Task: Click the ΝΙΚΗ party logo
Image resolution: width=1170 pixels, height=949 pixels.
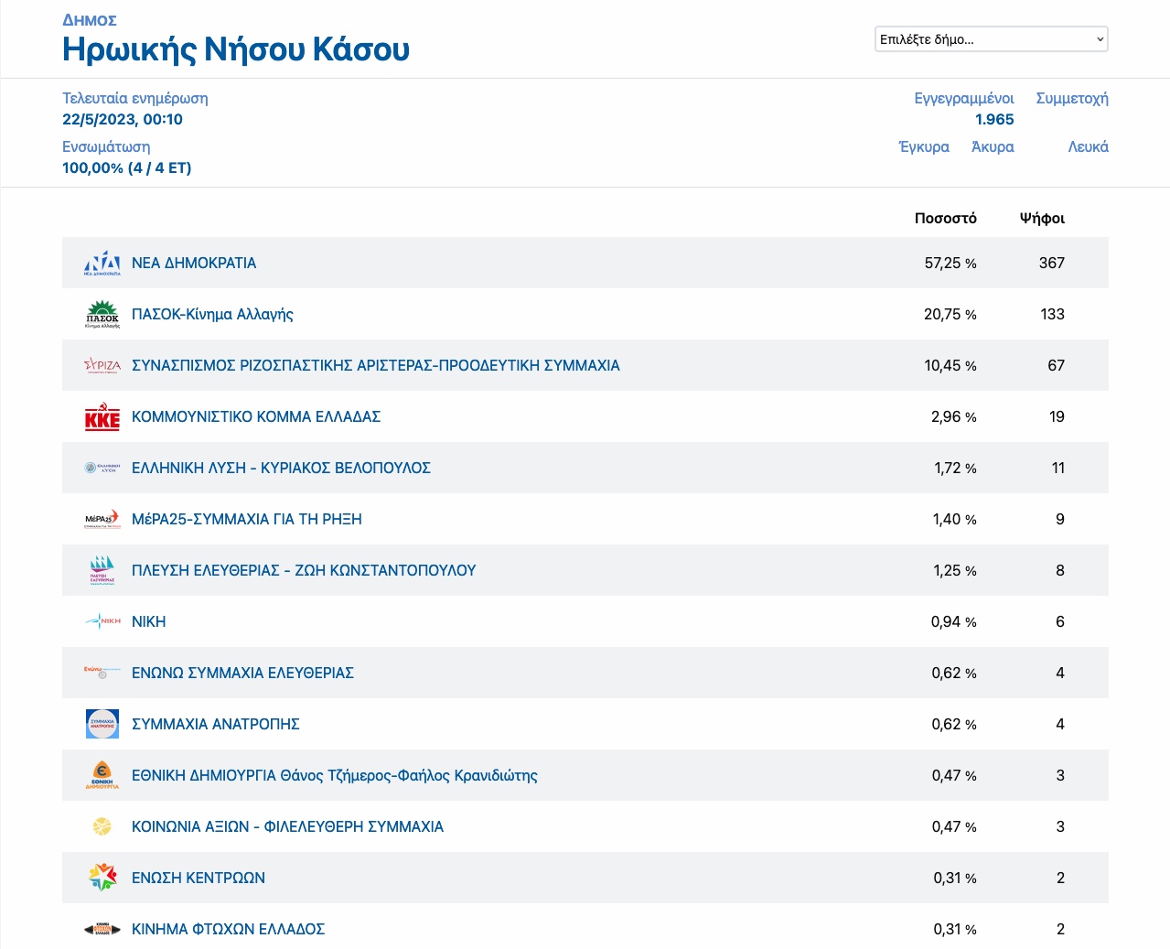Action: 102,621
